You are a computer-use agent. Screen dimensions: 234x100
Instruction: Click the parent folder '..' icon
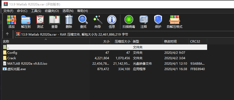pos(5,47)
